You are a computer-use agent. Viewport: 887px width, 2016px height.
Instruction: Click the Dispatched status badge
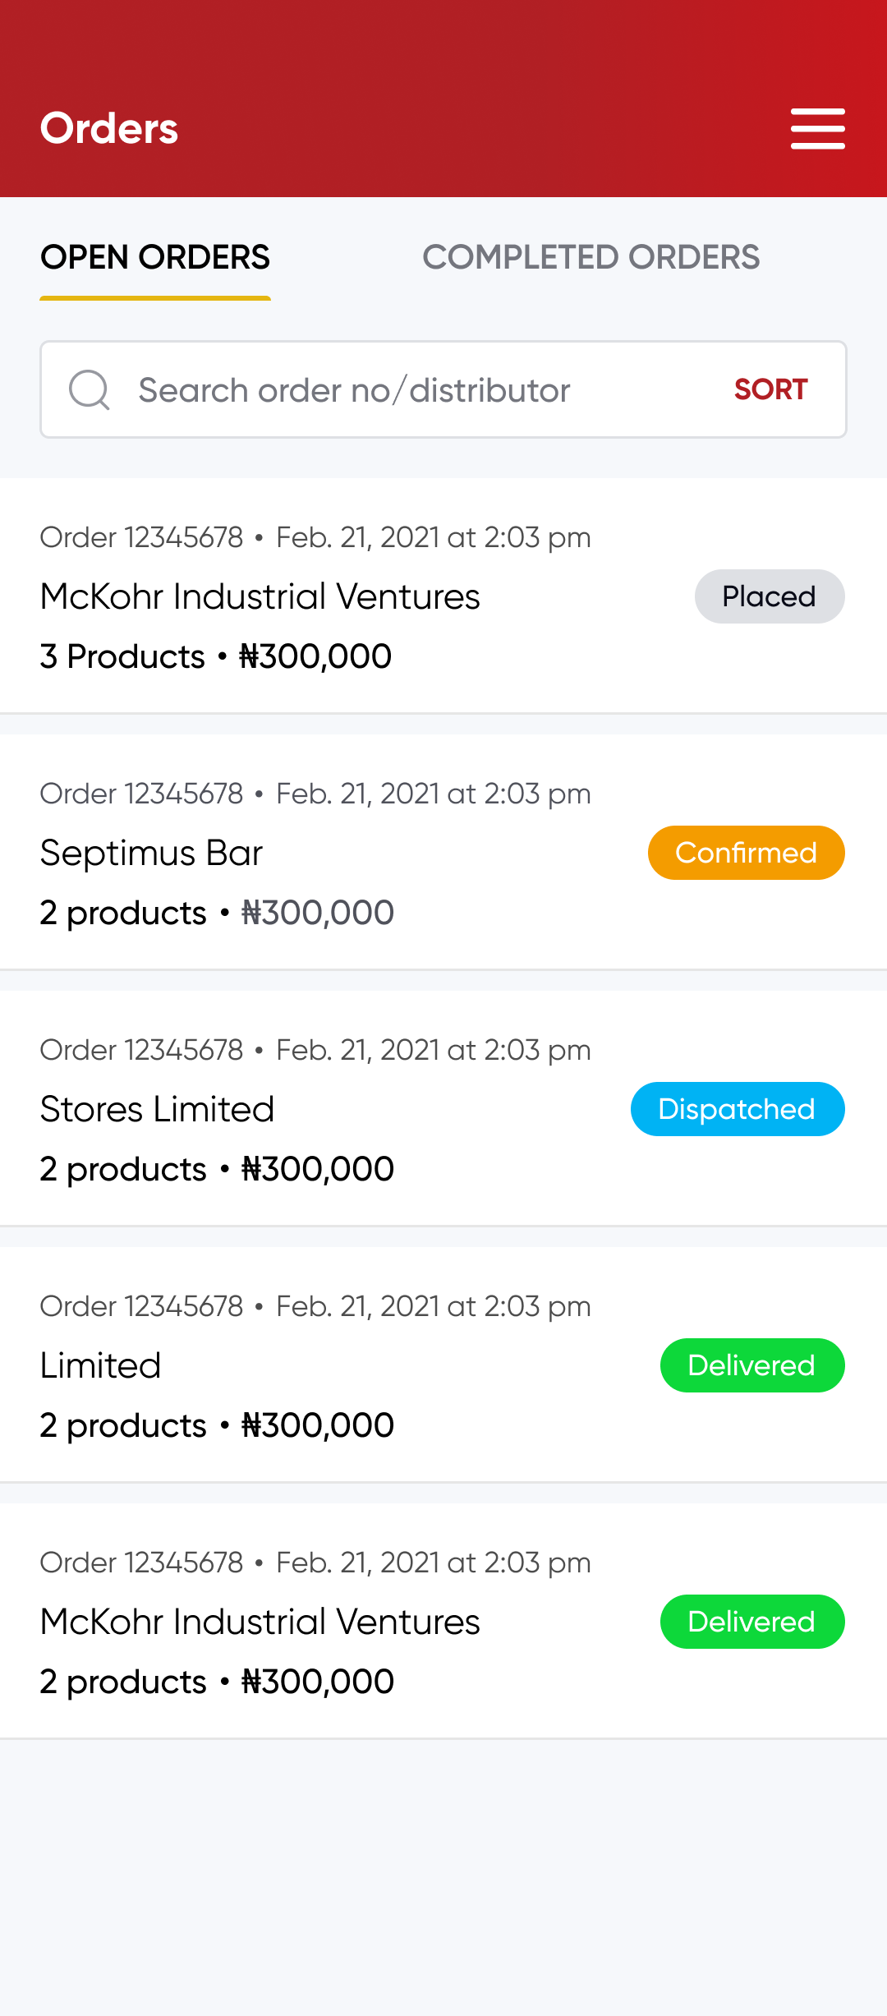point(737,1109)
